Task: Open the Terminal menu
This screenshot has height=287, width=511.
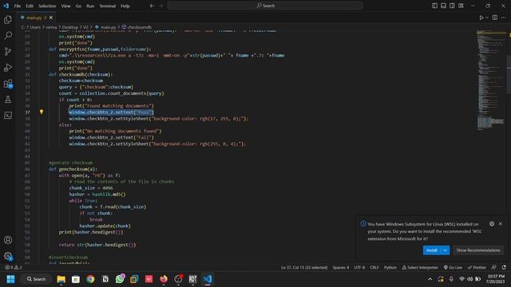Action: (108, 6)
